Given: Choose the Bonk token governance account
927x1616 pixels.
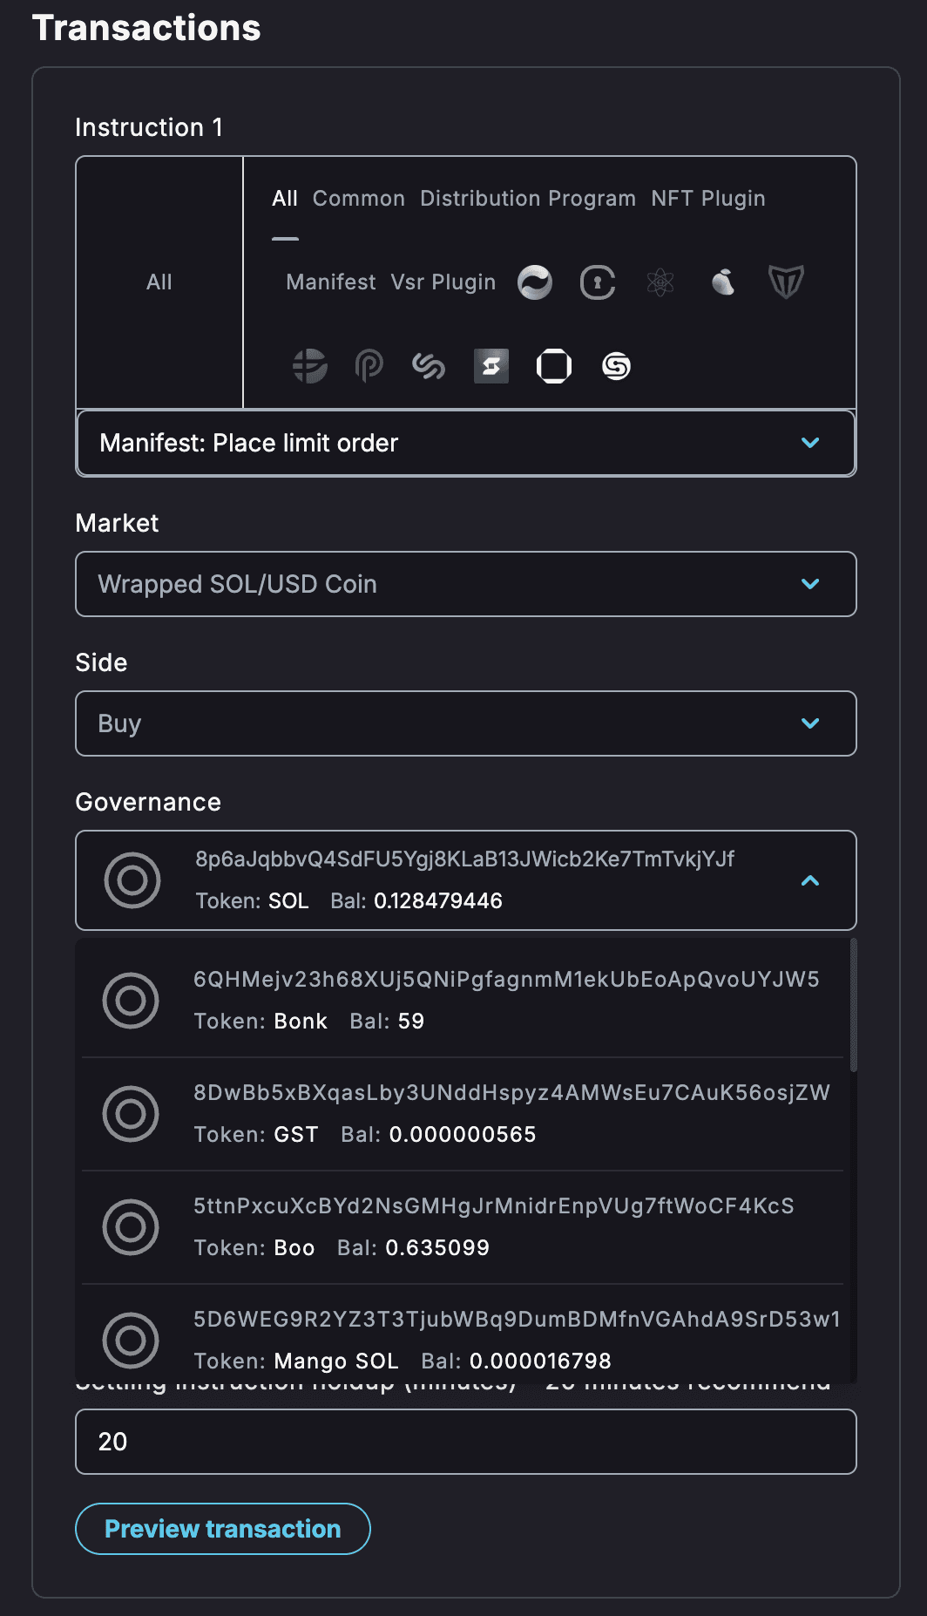Looking at the screenshot, I should 462,1000.
